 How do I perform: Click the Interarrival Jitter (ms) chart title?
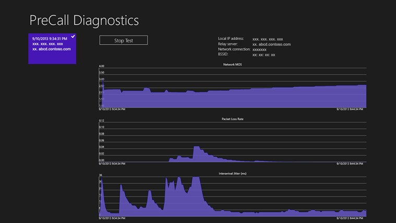(x=232, y=173)
